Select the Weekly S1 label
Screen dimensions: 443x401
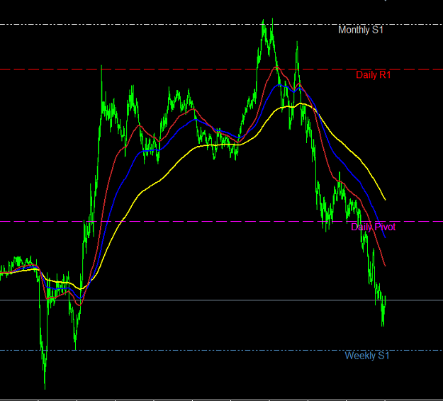point(367,356)
